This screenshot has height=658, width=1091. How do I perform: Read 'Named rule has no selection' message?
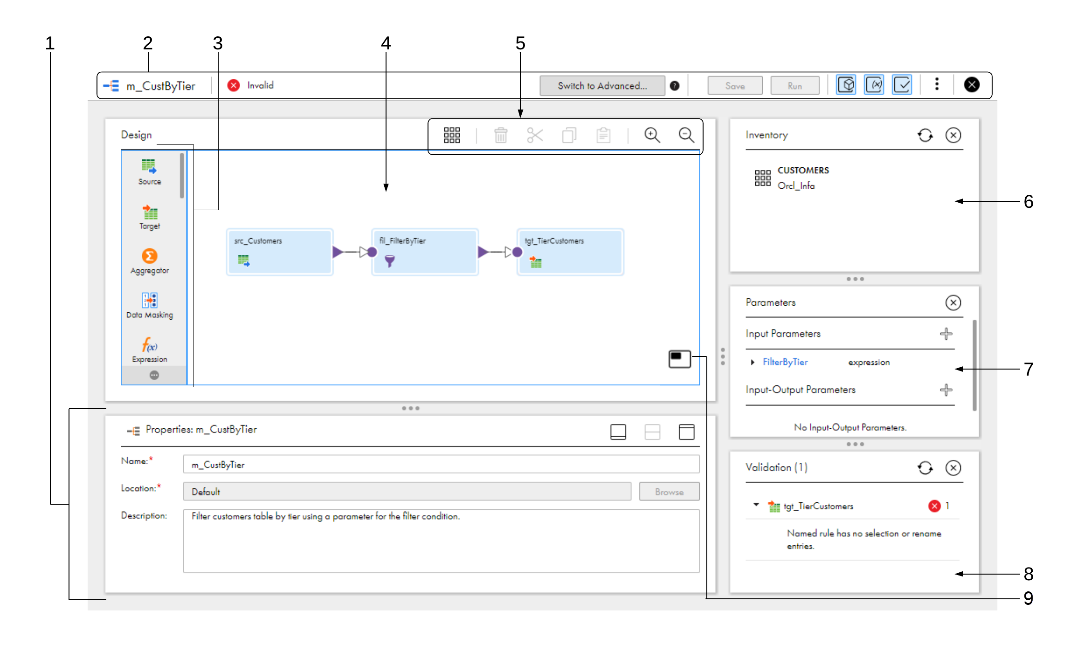click(864, 540)
